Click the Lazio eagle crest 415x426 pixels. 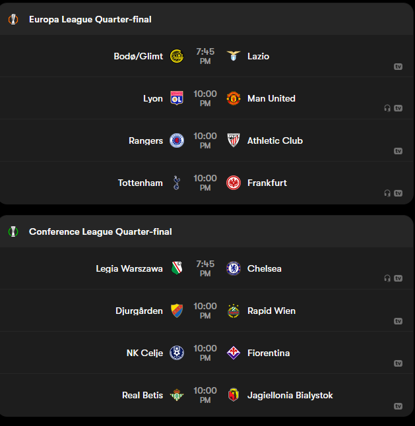[234, 56]
